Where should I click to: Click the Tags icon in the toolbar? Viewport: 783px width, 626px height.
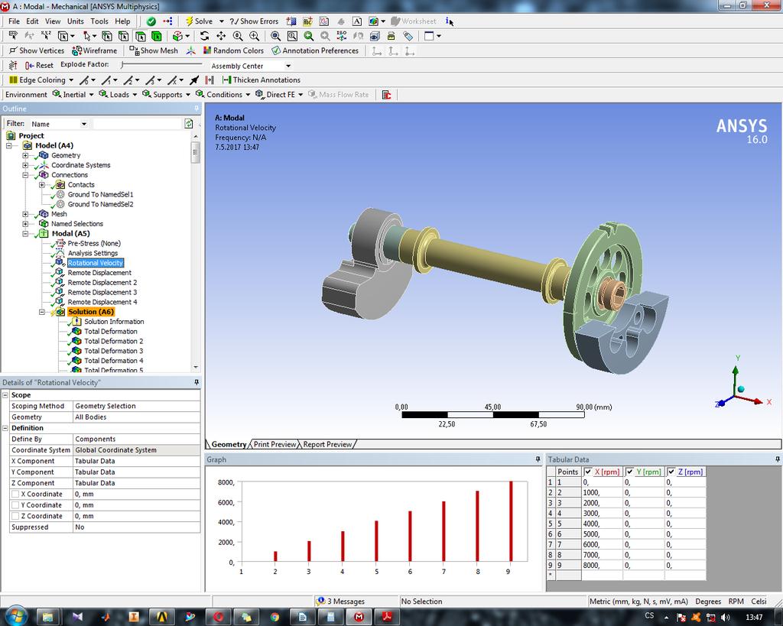tap(408, 36)
